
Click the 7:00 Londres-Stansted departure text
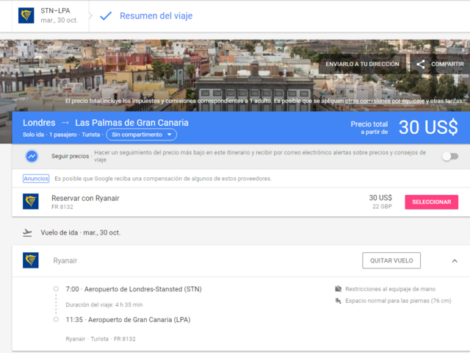coord(134,289)
